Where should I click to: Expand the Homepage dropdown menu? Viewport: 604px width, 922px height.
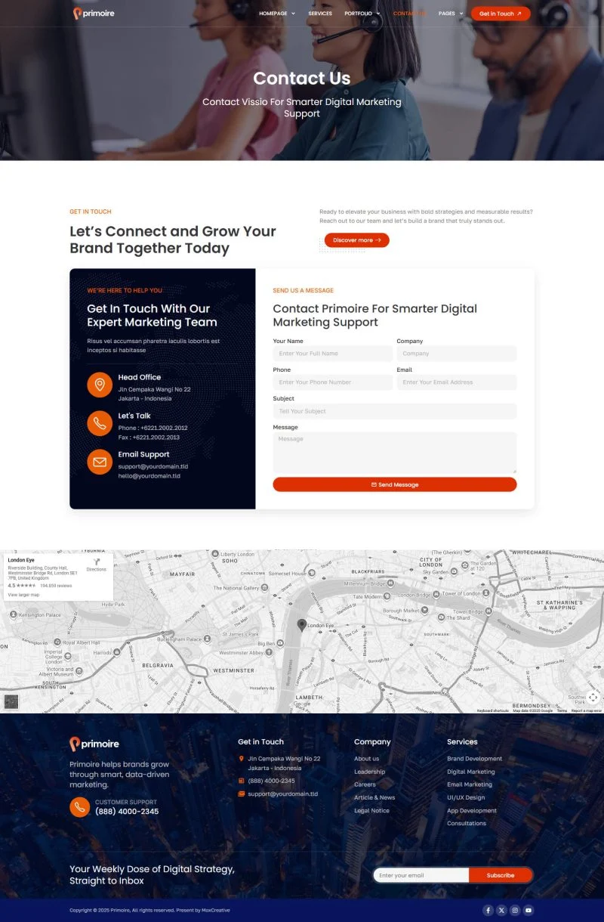coord(277,14)
